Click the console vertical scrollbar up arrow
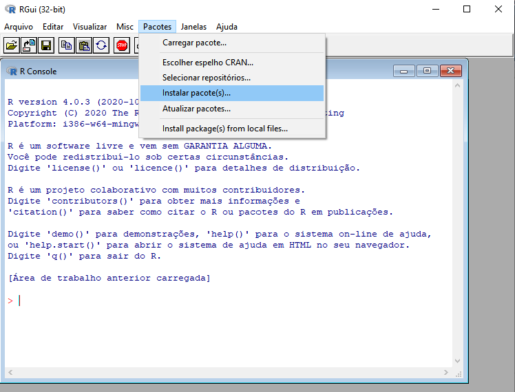The height and width of the screenshot is (392, 515). coord(457,85)
